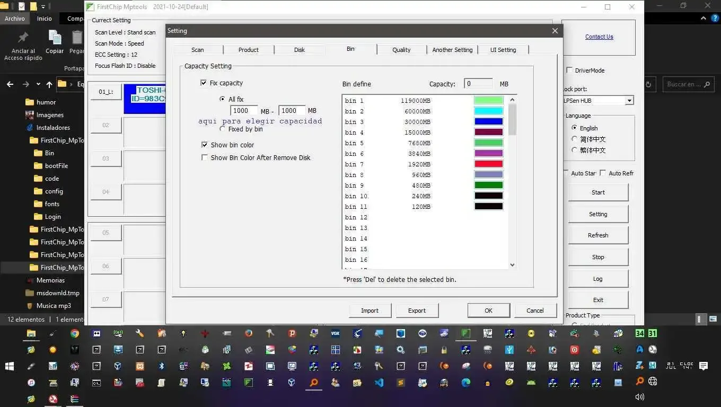Image resolution: width=721 pixels, height=407 pixels.
Task: Expand Explorer recent locations chevron
Action: pos(38,84)
